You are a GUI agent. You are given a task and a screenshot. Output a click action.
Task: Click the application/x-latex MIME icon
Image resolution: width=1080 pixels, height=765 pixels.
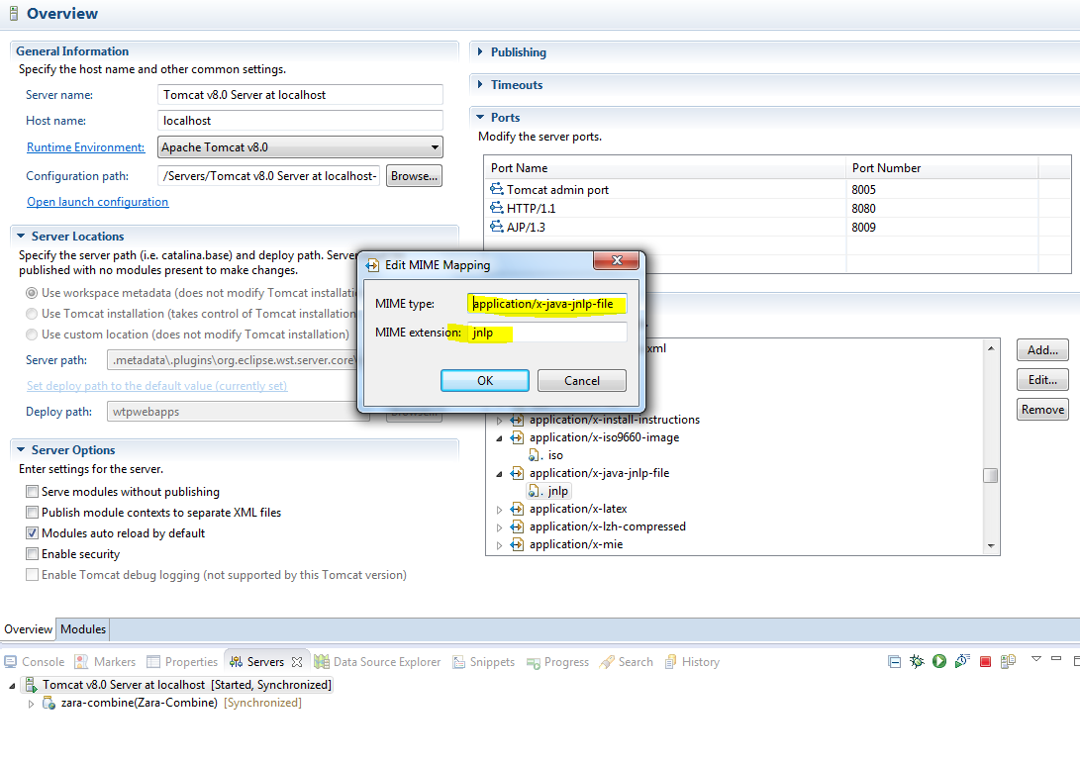pyautogui.click(x=517, y=509)
